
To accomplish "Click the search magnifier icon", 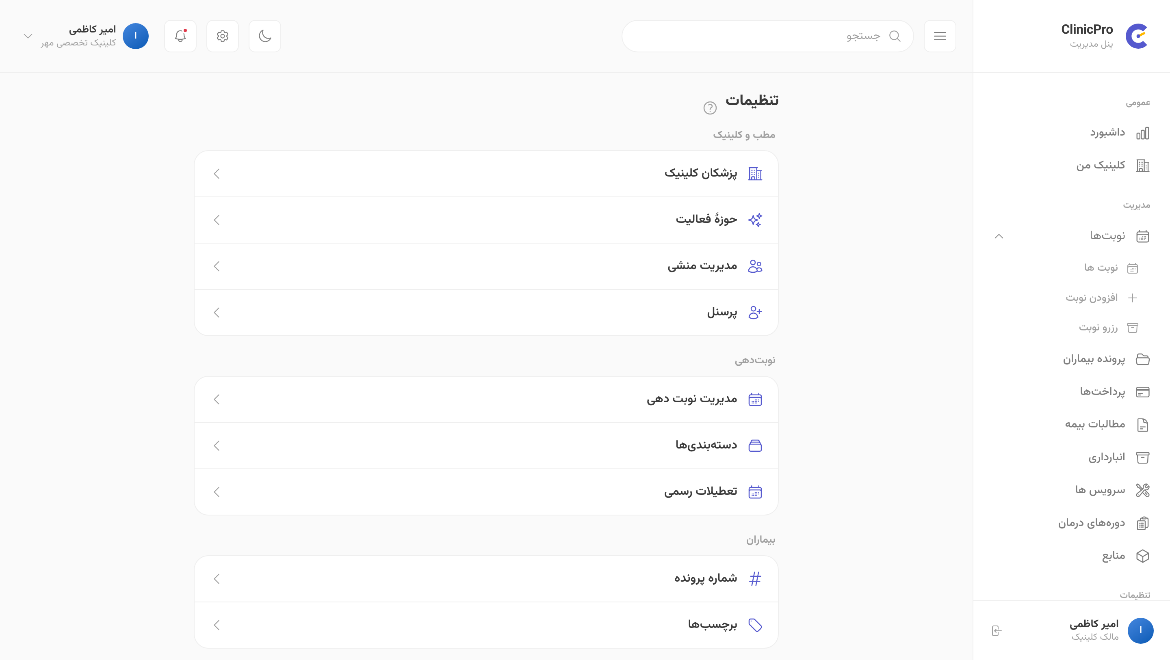I will [x=895, y=36].
